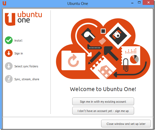Close the Ubuntu One window
Viewport: 155px width, 130px height.
point(148,3)
